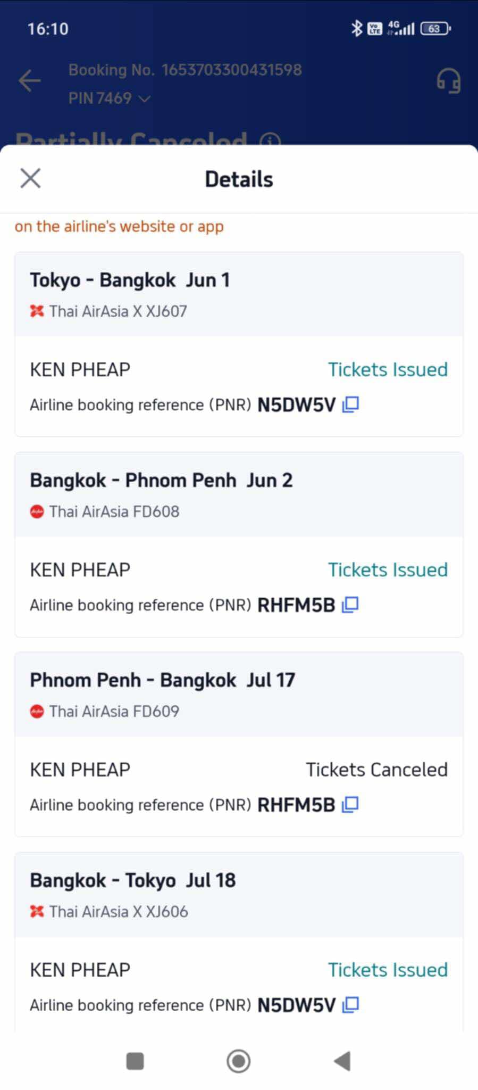Tap the Tickets Canceled status text
The image size is (478, 1090).
pyautogui.click(x=376, y=770)
